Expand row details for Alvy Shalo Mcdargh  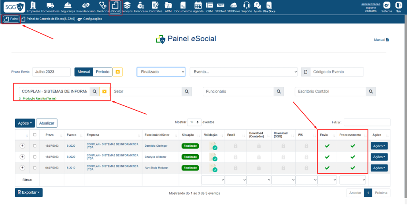22,168
